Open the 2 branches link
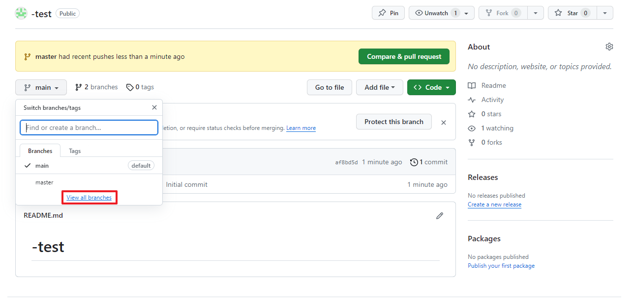This screenshot has width=633, height=305. (96, 87)
